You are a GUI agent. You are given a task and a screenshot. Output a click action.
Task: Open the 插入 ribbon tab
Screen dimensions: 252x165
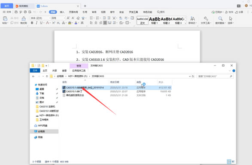pos(62,12)
